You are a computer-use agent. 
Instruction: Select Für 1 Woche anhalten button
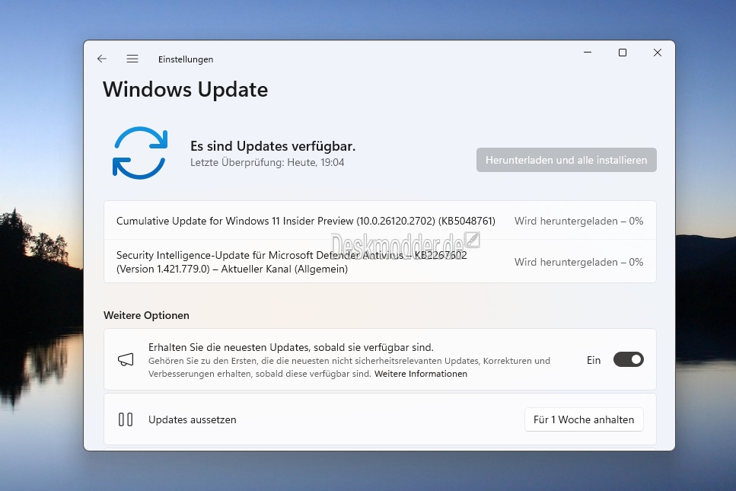click(x=584, y=419)
